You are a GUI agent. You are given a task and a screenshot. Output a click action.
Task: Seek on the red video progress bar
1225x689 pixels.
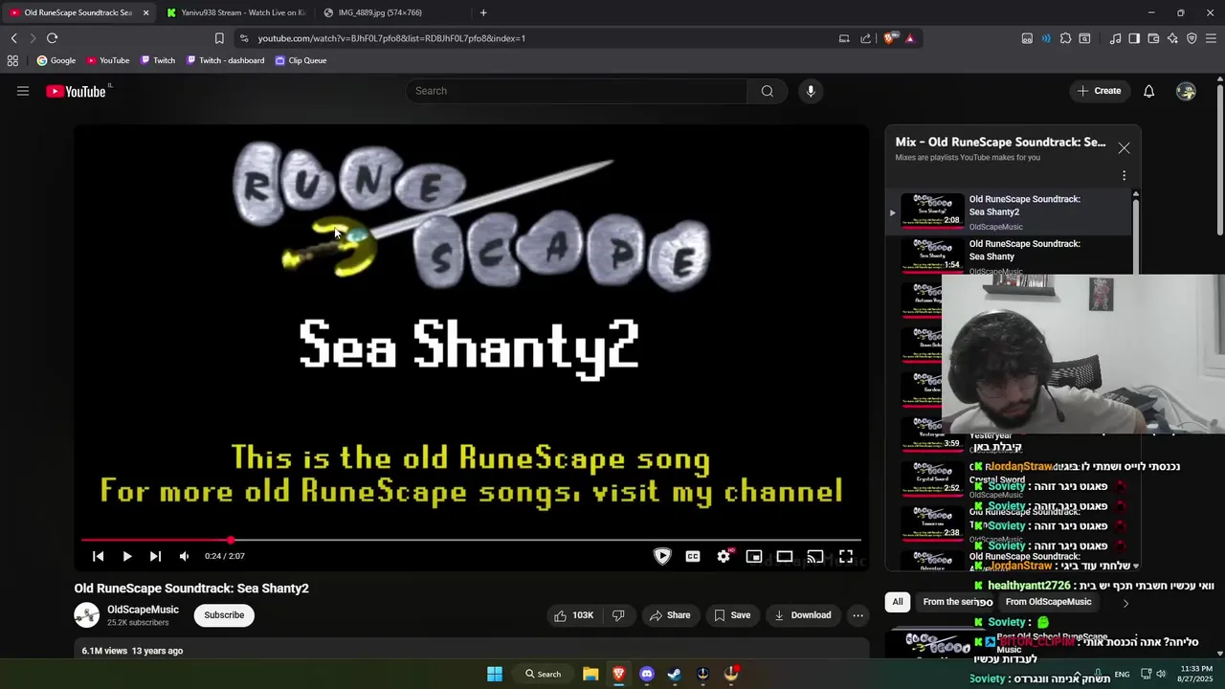[x=471, y=541]
